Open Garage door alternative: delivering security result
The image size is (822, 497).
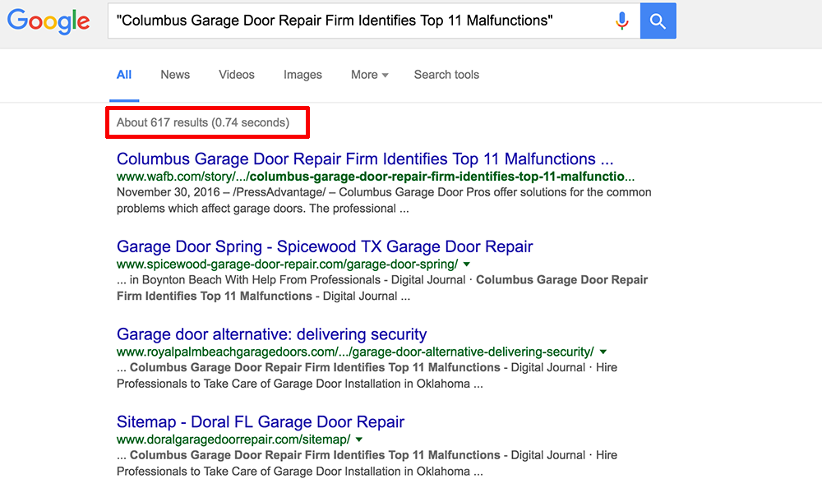tap(271, 334)
